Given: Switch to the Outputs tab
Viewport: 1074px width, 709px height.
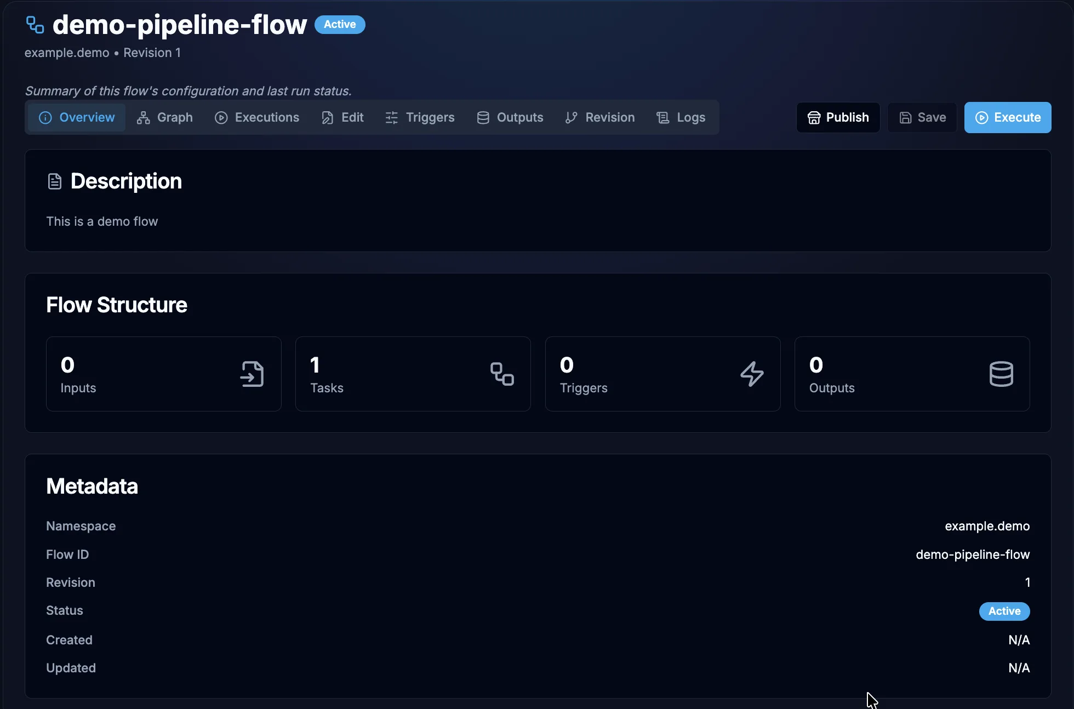Looking at the screenshot, I should click(x=510, y=118).
